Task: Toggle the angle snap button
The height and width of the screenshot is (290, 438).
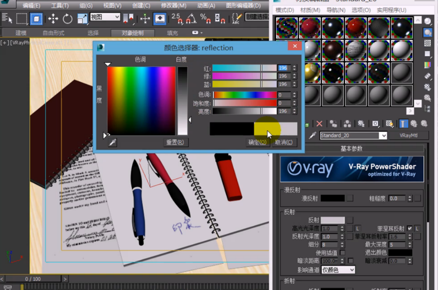Action: 191,19
